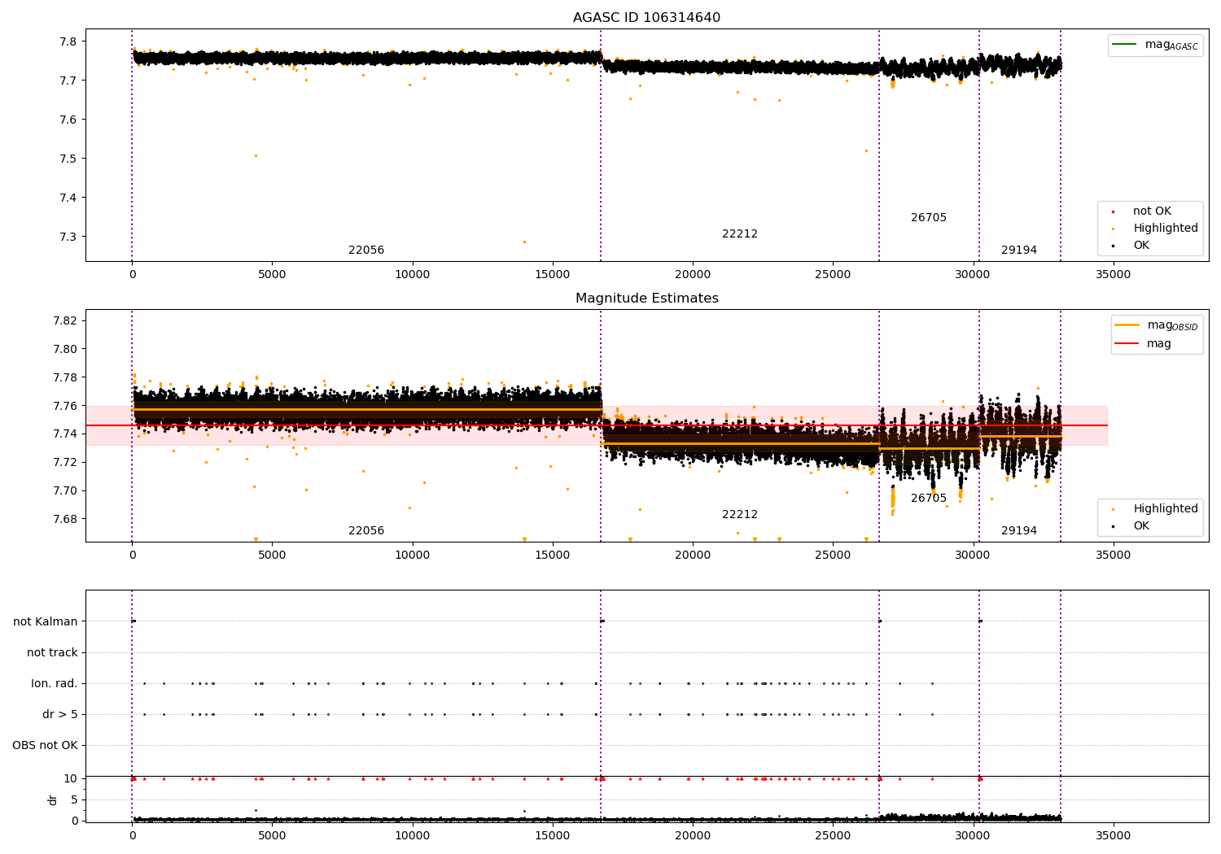
Task: Click obsid label 22212 in top panel
Action: [x=740, y=234]
